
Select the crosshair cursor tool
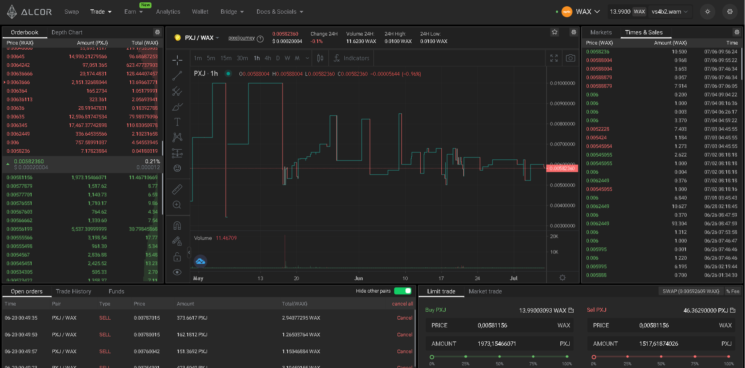coord(177,60)
